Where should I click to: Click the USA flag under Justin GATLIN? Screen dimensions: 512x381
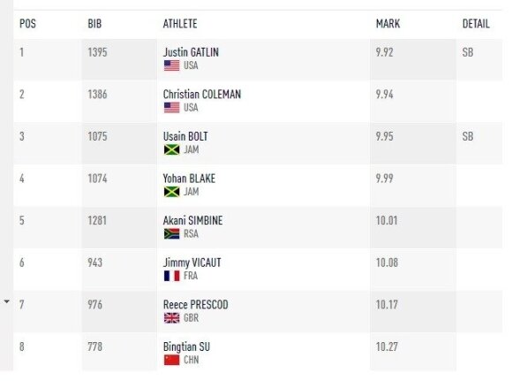[x=171, y=65]
